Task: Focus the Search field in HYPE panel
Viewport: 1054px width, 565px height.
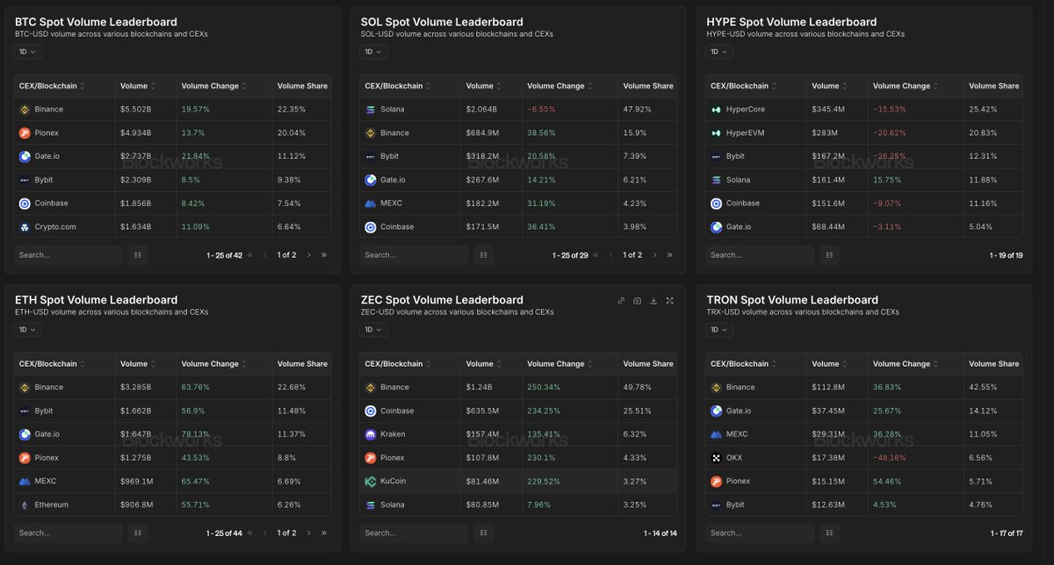Action: [760, 255]
